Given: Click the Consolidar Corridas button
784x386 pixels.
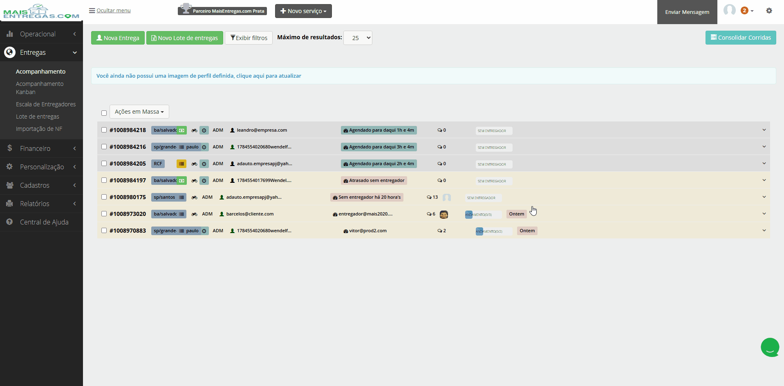Looking at the screenshot, I should (x=741, y=38).
